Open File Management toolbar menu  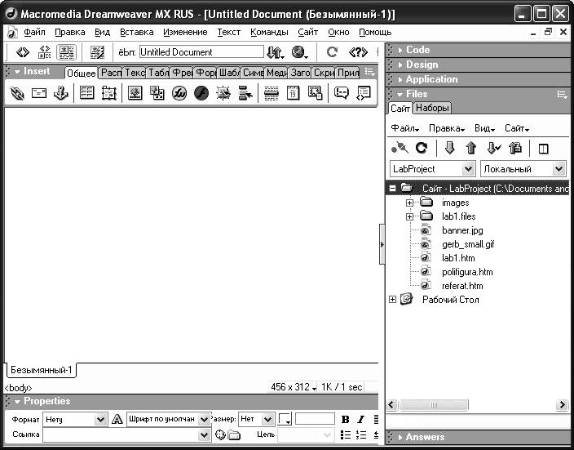pyautogui.click(x=276, y=52)
